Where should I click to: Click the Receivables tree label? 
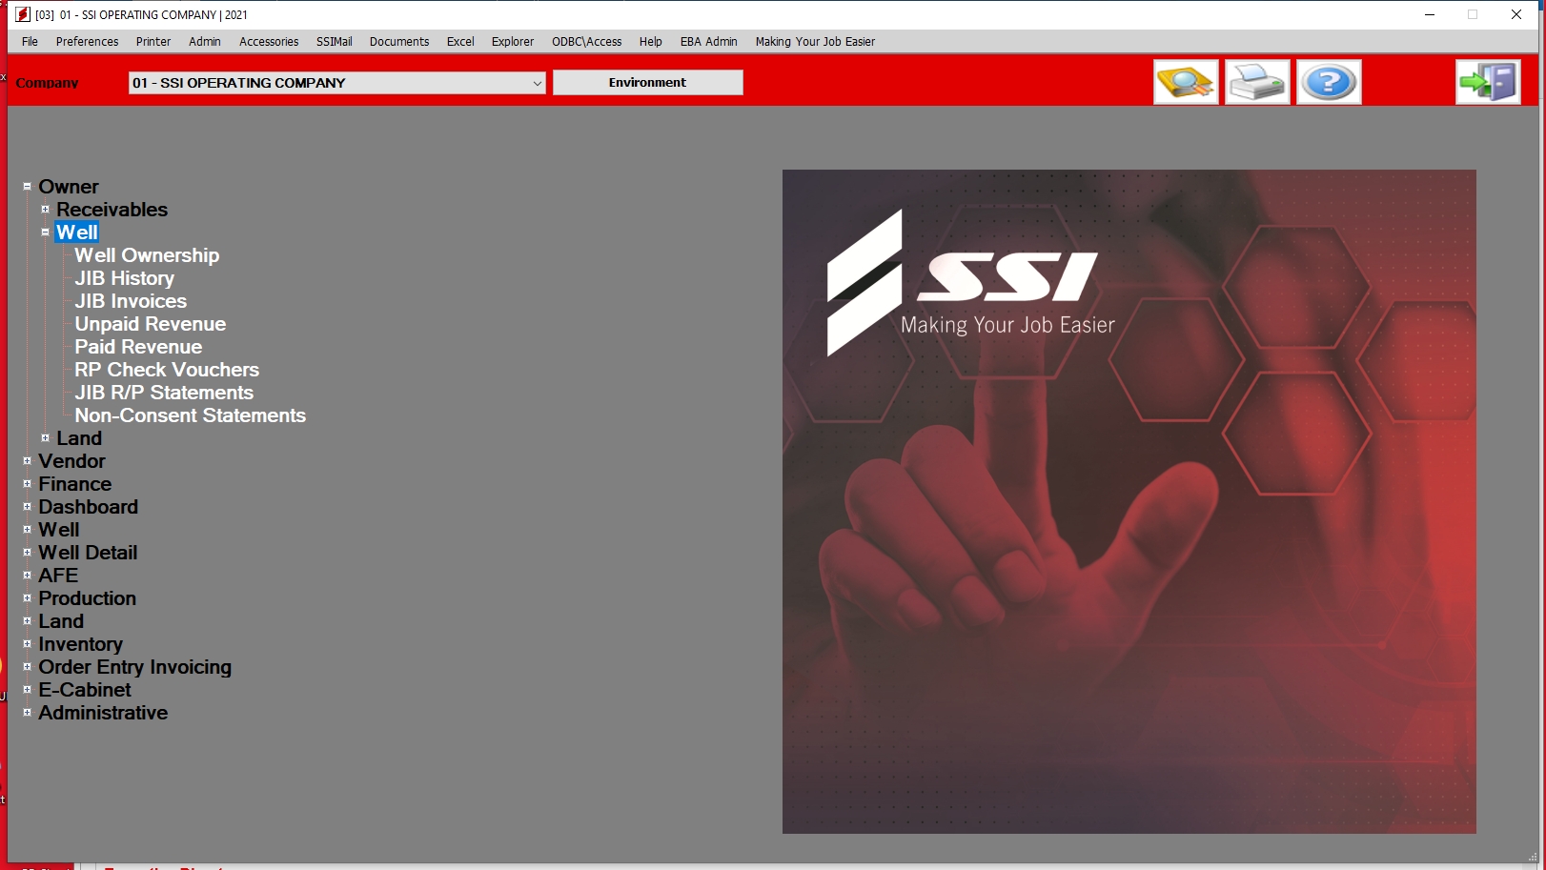(x=112, y=210)
